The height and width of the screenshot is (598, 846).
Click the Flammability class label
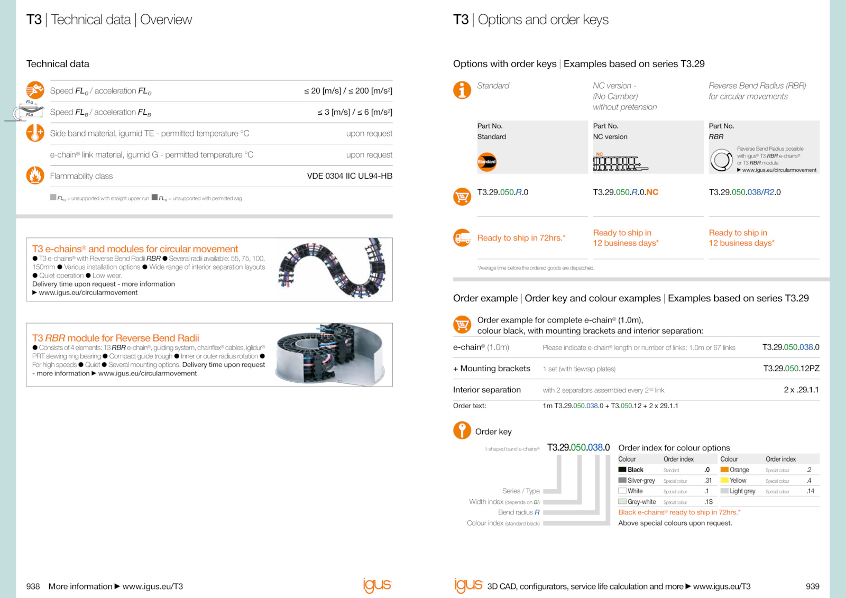pyautogui.click(x=81, y=176)
